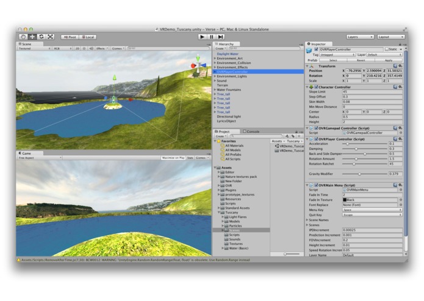The image size is (424, 301).
Task: Toggle Character Controller enabled checkbox
Action: [x=316, y=87]
